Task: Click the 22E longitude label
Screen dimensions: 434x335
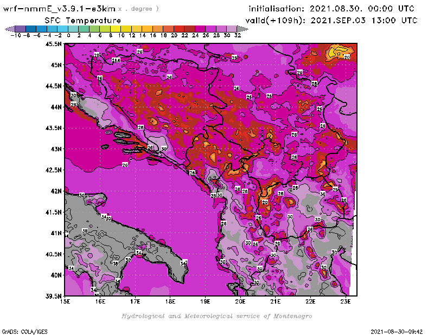Action: 310,301
